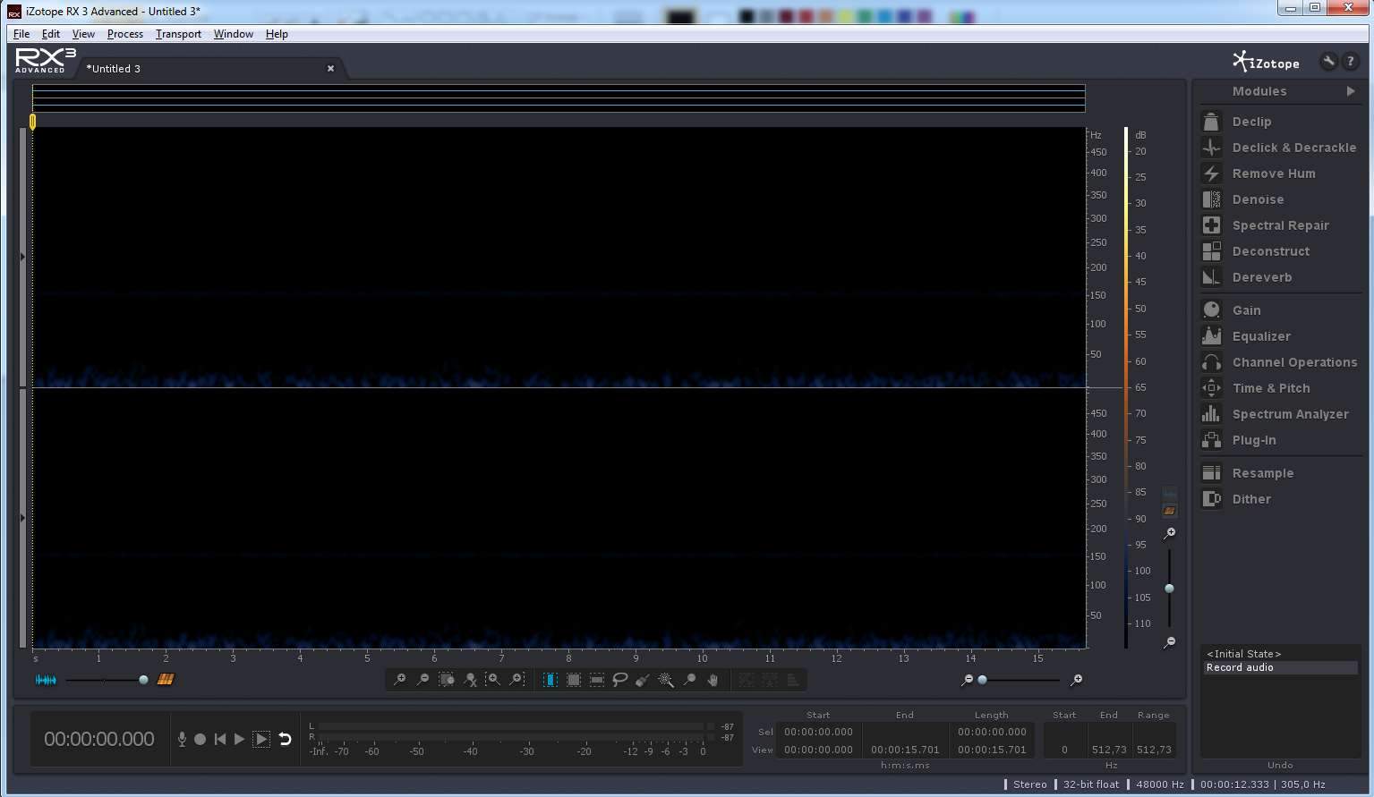Collapse the upper channel with left arrow

click(23, 257)
